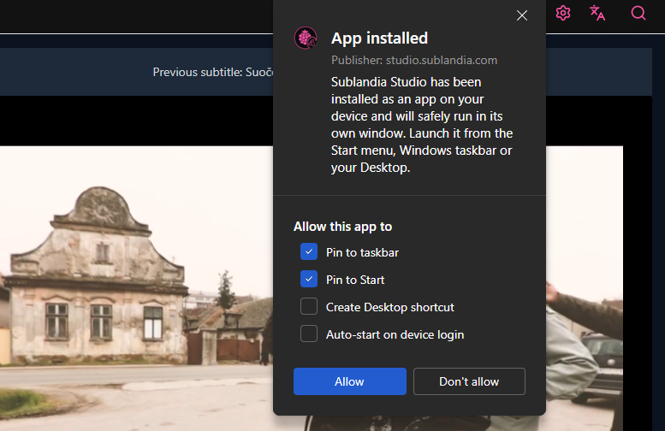
Task: Click the Allow this app to heading
Action: click(x=342, y=227)
